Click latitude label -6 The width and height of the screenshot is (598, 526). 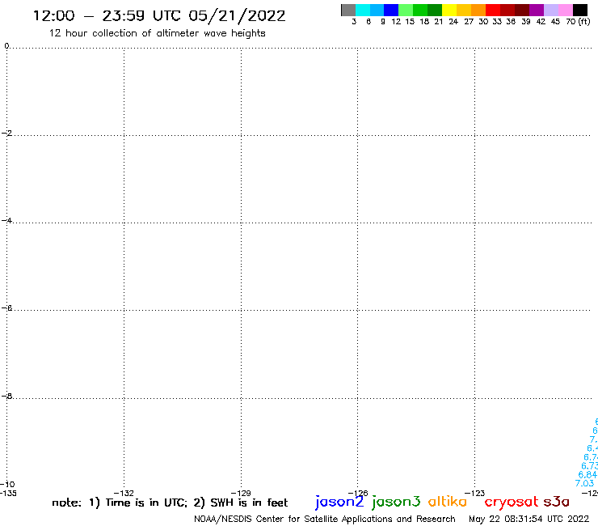[x=6, y=308]
